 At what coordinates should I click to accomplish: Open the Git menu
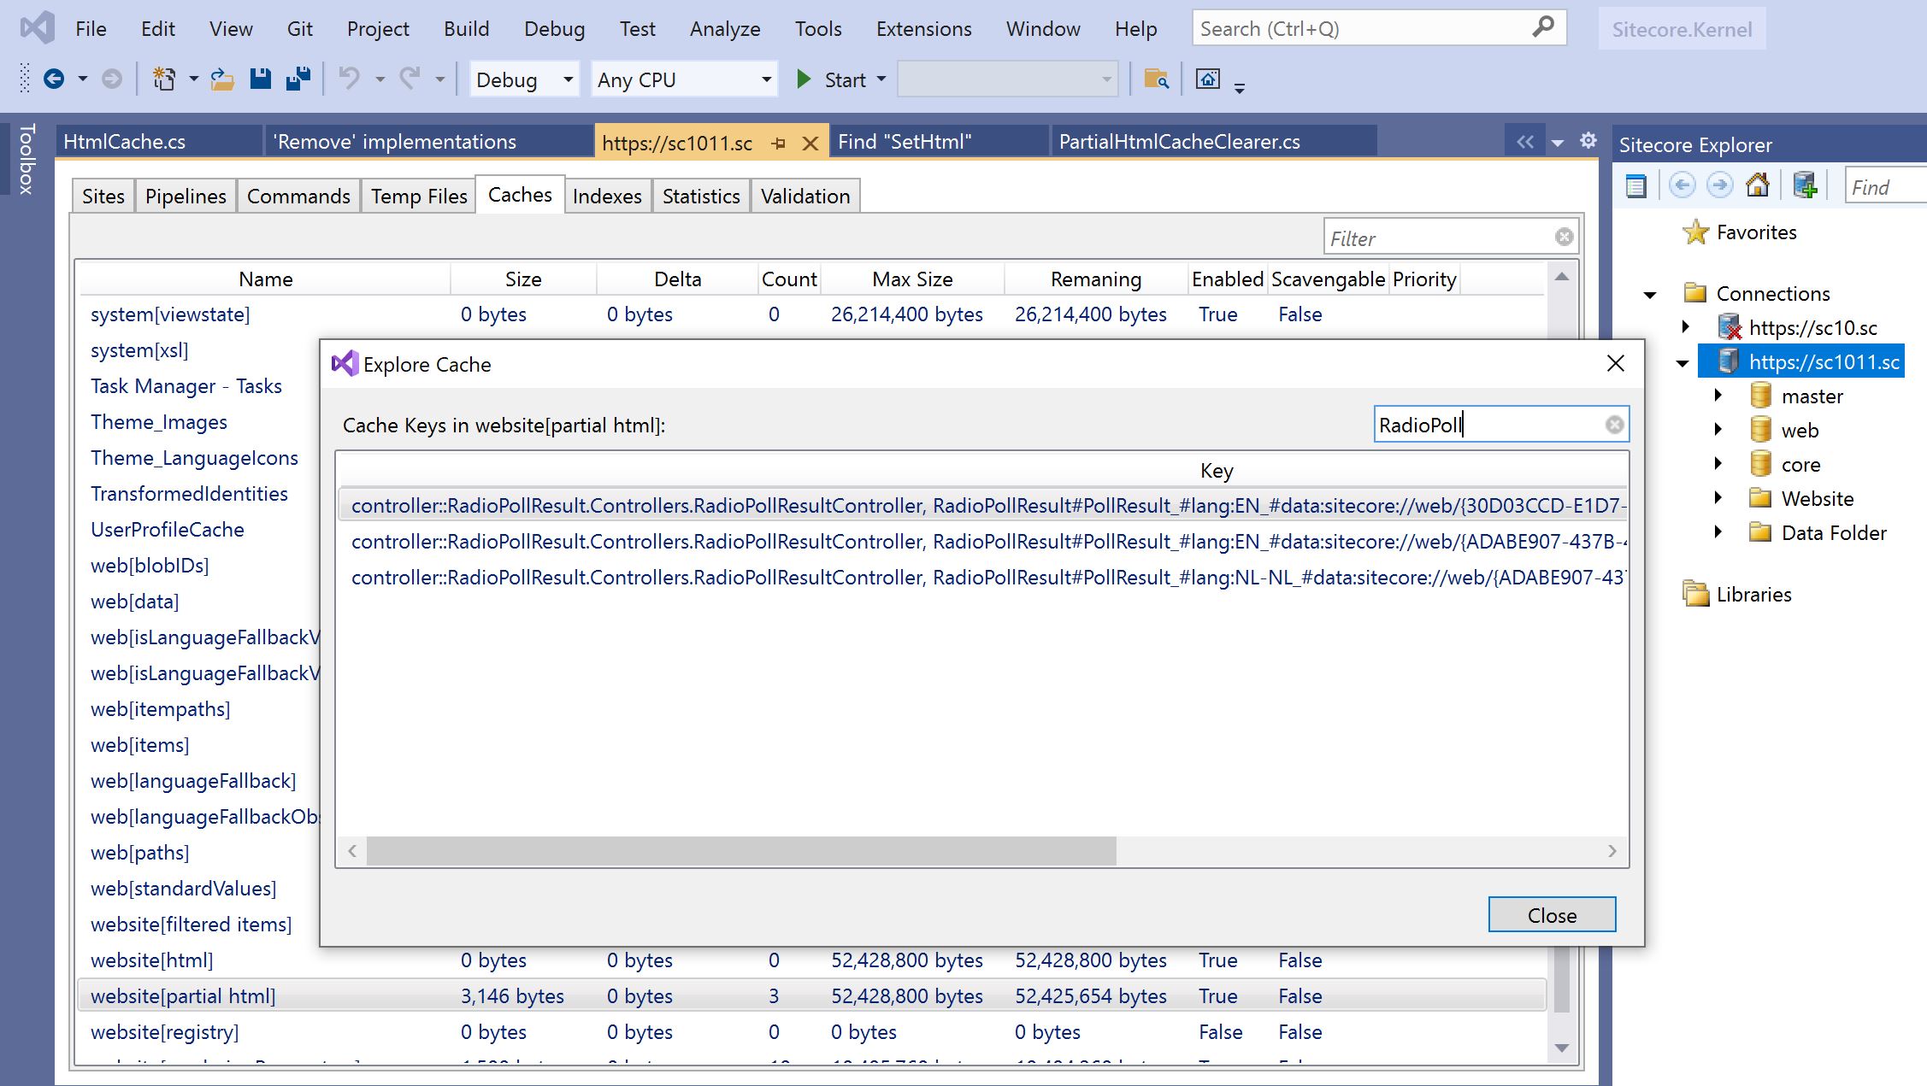pos(299,28)
